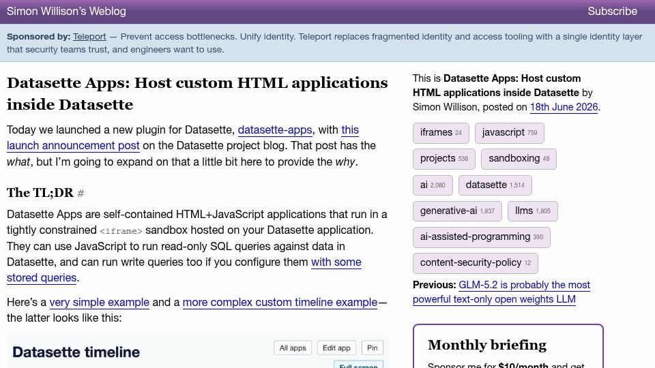The image size is (655, 368).
Task: Click the Pin button
Action: 373,348
